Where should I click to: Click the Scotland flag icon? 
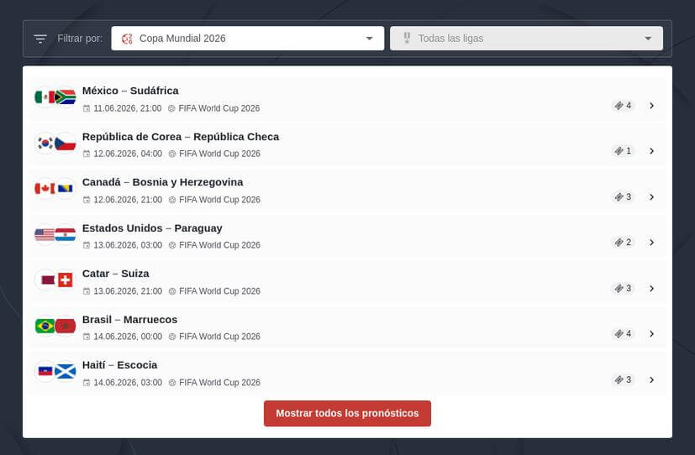click(66, 371)
